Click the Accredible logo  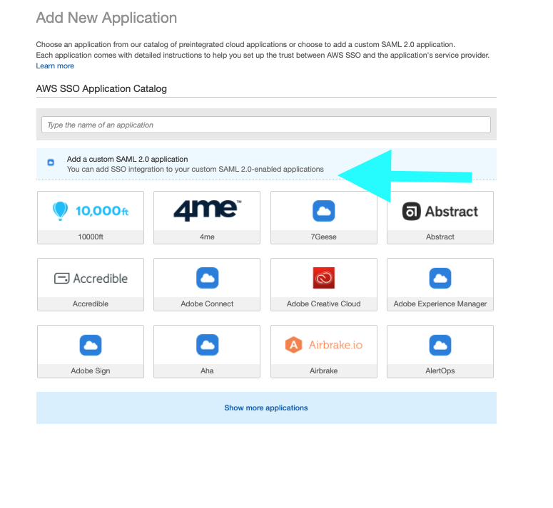[91, 278]
